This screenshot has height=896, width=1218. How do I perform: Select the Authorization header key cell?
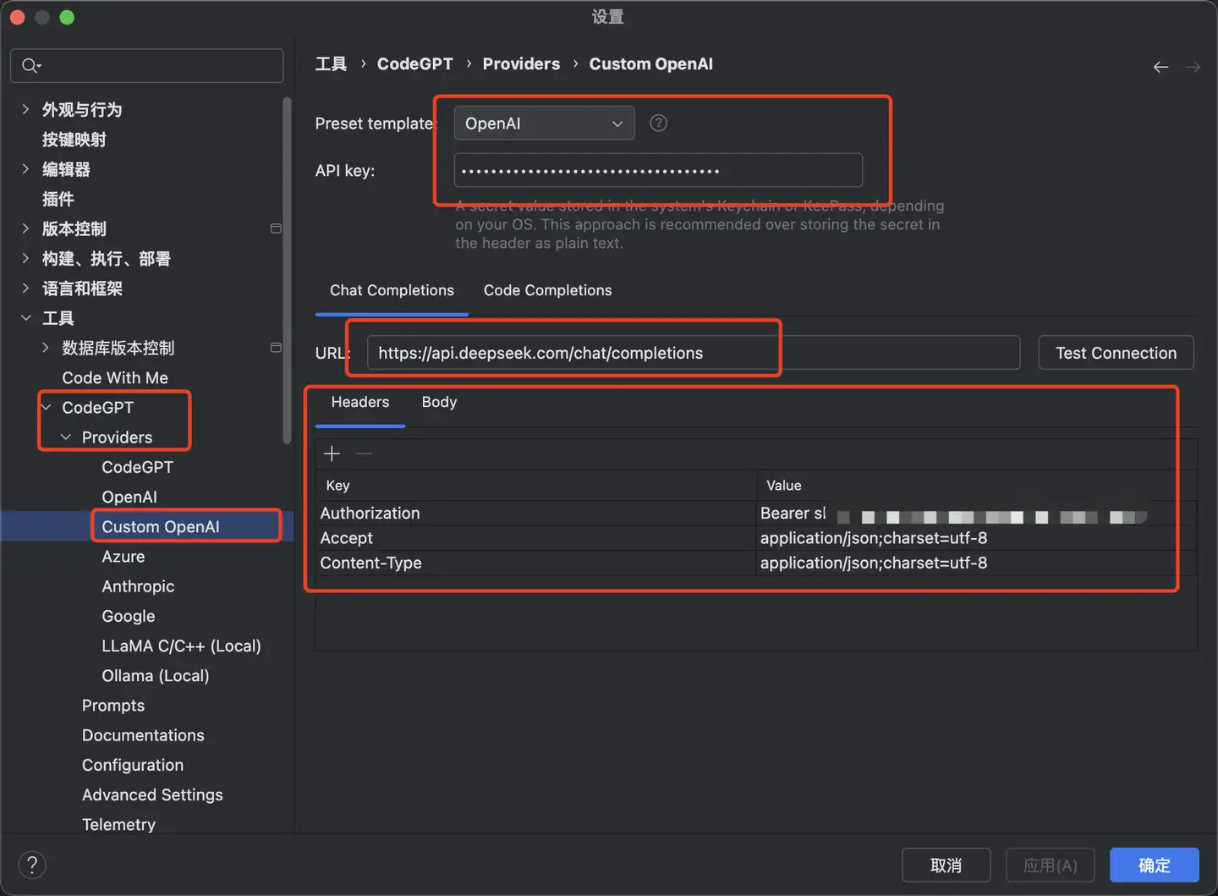[x=535, y=513]
